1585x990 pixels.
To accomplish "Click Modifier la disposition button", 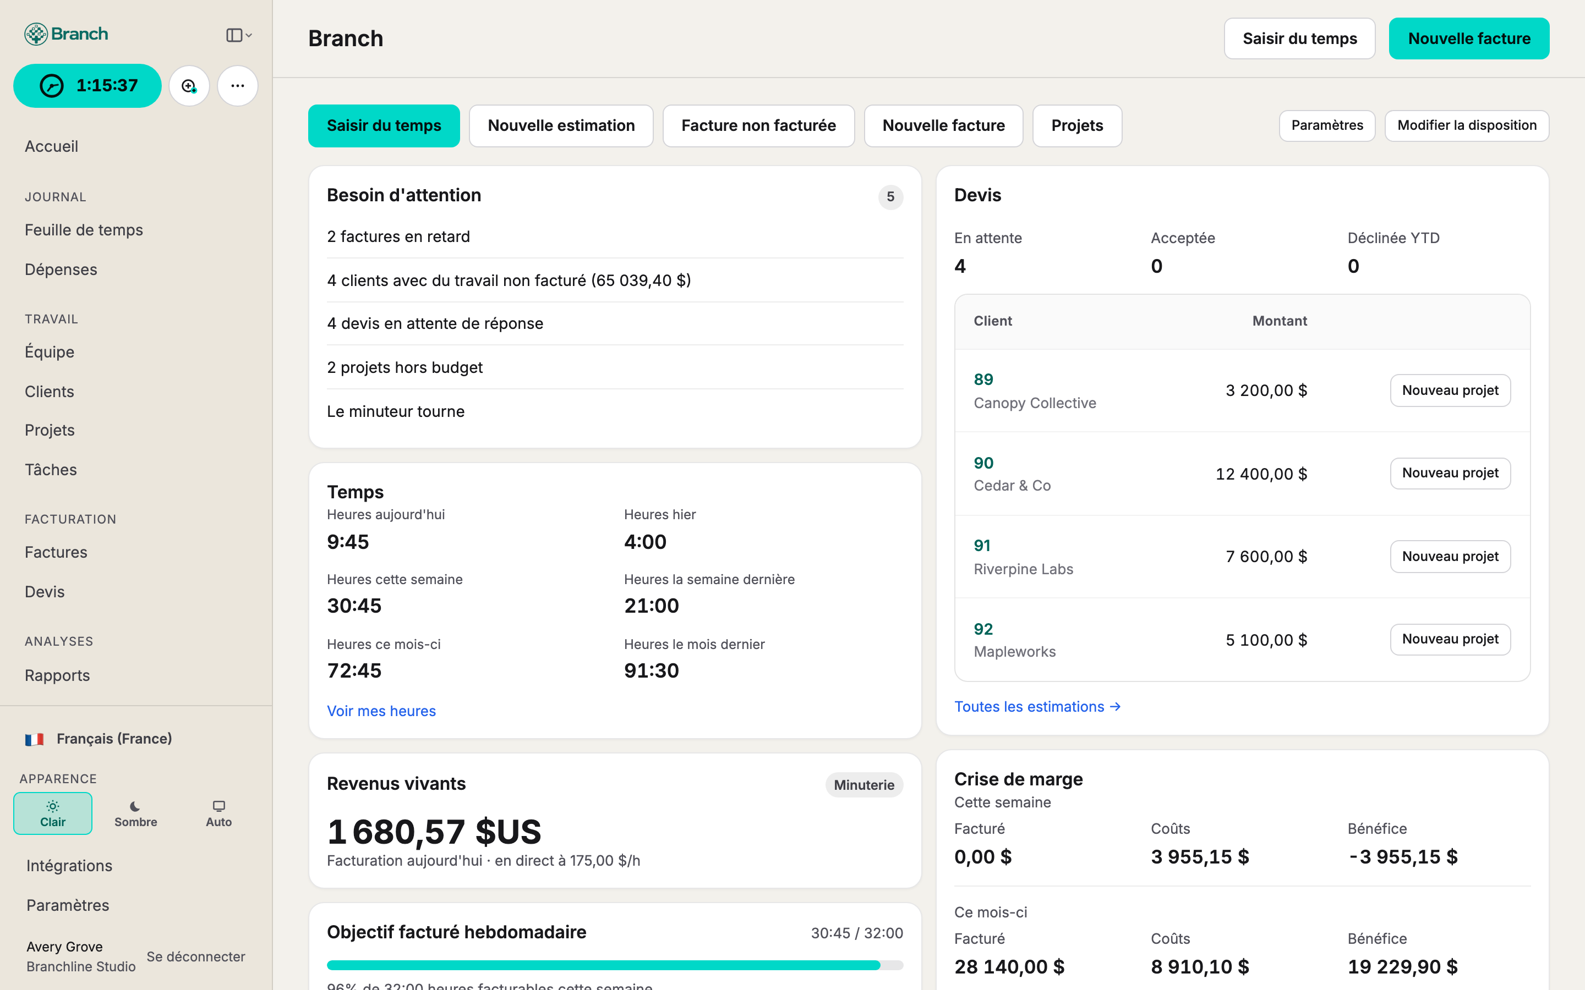I will [1467, 126].
